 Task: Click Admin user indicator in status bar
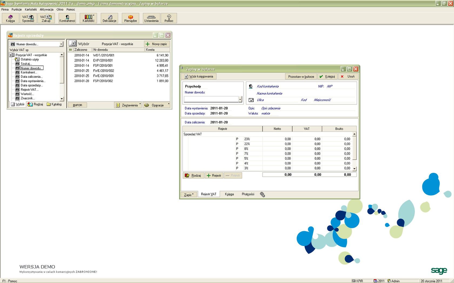pyautogui.click(x=393, y=281)
